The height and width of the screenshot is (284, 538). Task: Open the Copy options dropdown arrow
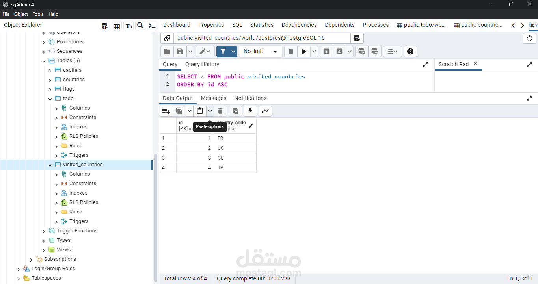190,111
